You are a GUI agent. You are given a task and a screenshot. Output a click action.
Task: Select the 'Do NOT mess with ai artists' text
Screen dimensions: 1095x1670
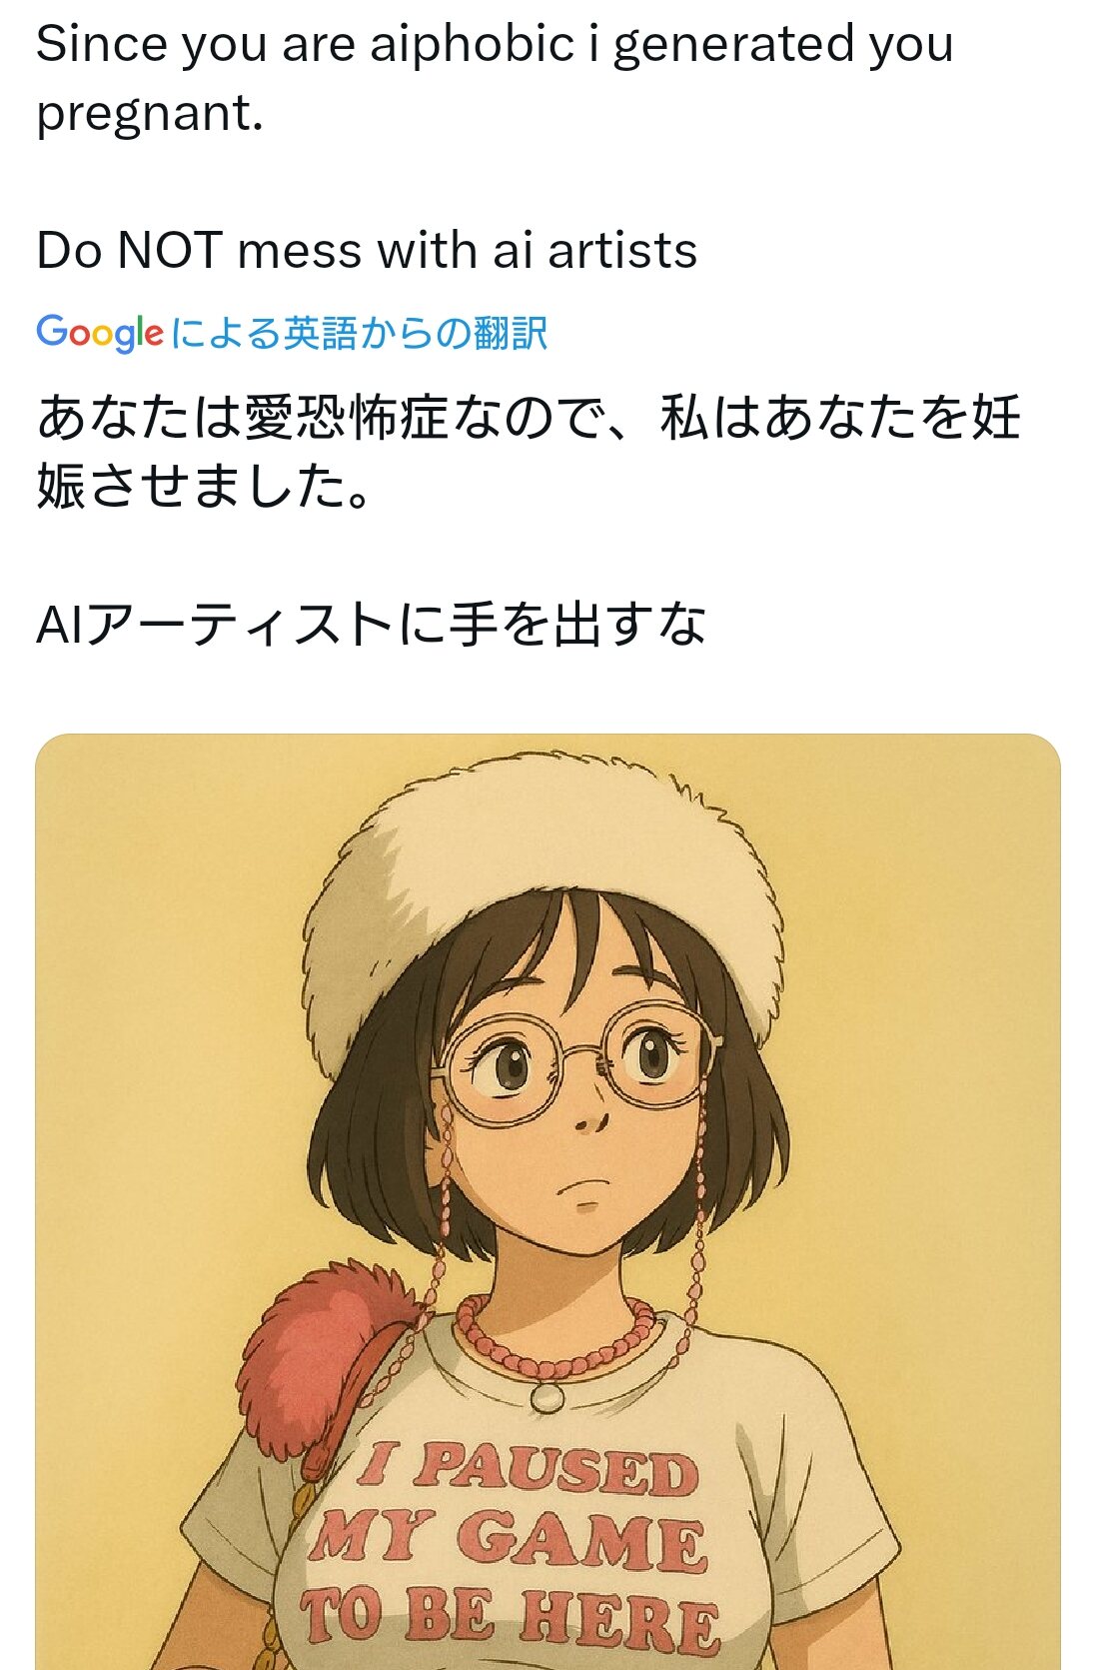pos(367,250)
